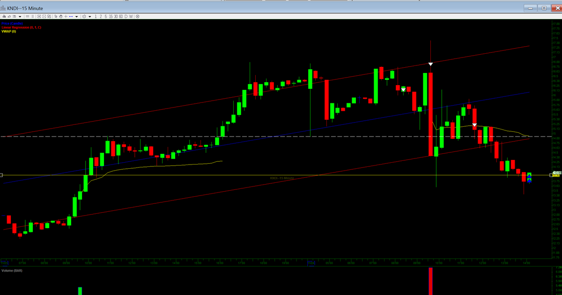This screenshot has width=562, height=295.
Task: Minimize the KNDI chart window
Action: coord(530,7)
